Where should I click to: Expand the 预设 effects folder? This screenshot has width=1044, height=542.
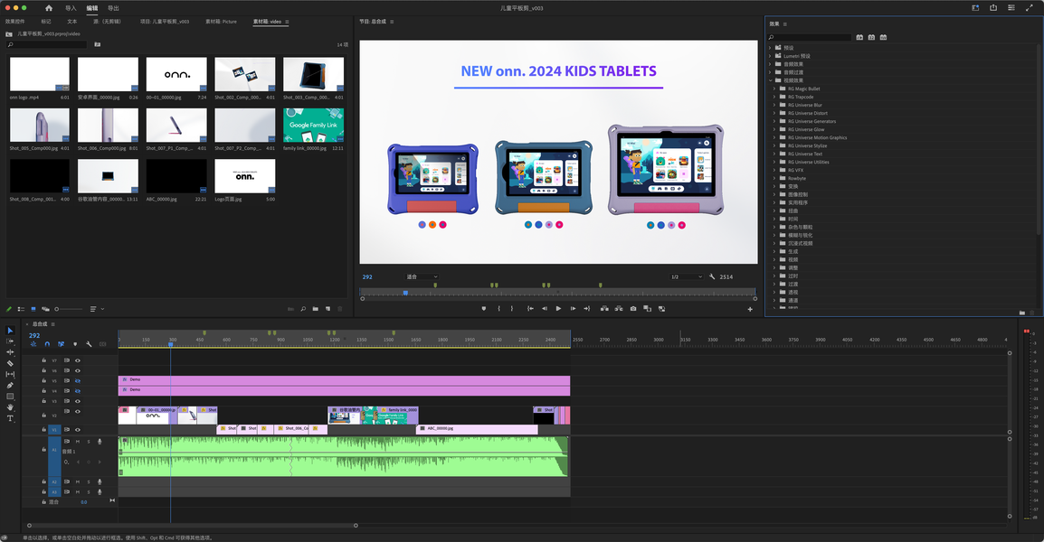(x=771, y=48)
